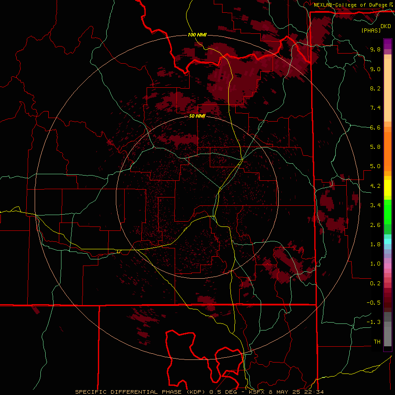This screenshot has width=395, height=395.
Task: Click the 7.4 value on the color scale
Action: click(x=375, y=108)
